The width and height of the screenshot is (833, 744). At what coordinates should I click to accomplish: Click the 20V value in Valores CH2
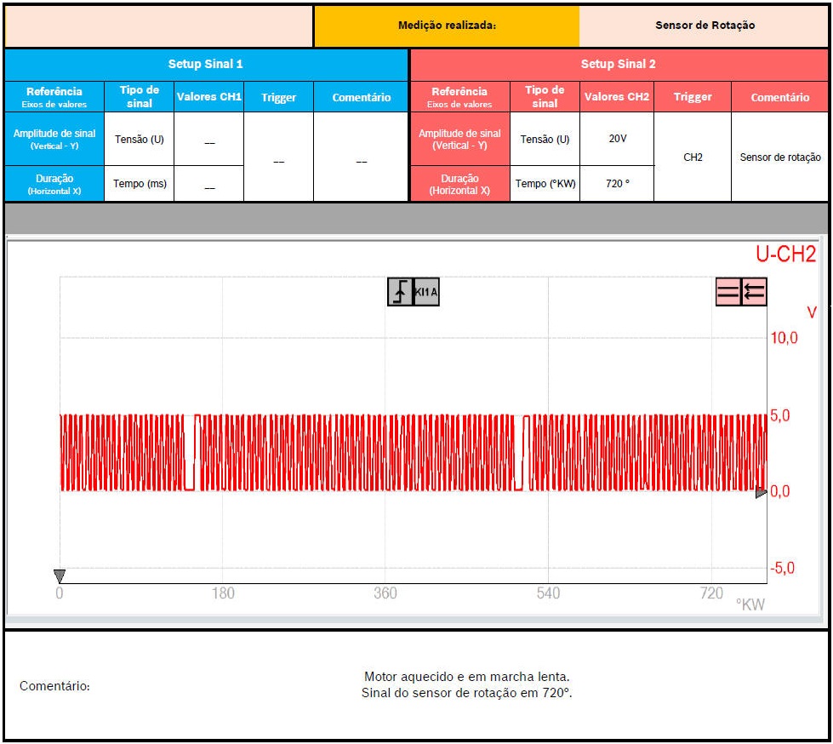618,138
